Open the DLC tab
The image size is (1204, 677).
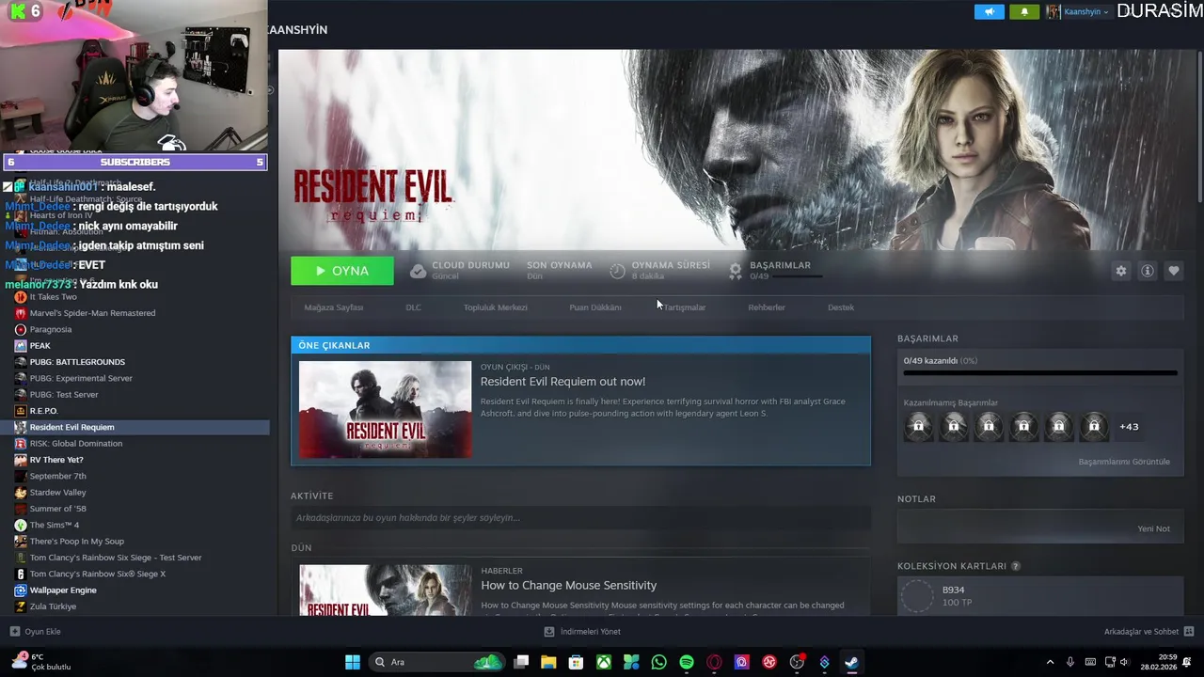[x=413, y=307]
